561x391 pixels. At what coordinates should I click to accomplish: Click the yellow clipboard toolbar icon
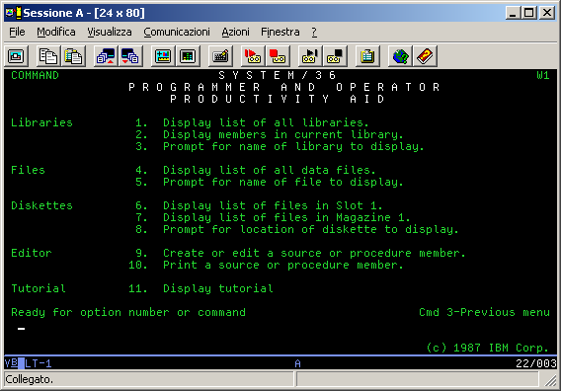[x=367, y=56]
